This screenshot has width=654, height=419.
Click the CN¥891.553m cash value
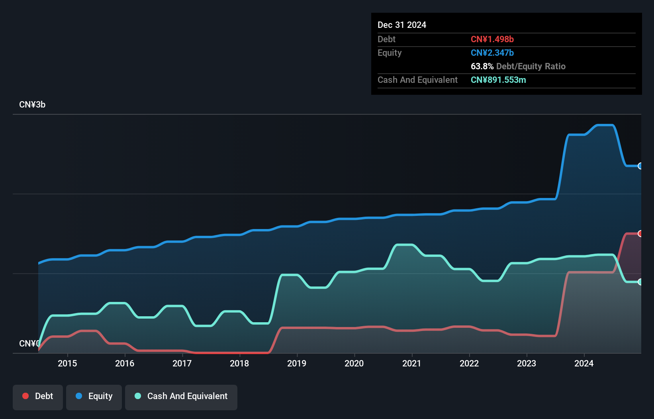coord(498,80)
